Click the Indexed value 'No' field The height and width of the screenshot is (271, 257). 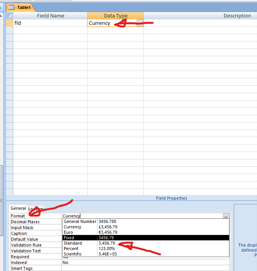pos(146,262)
